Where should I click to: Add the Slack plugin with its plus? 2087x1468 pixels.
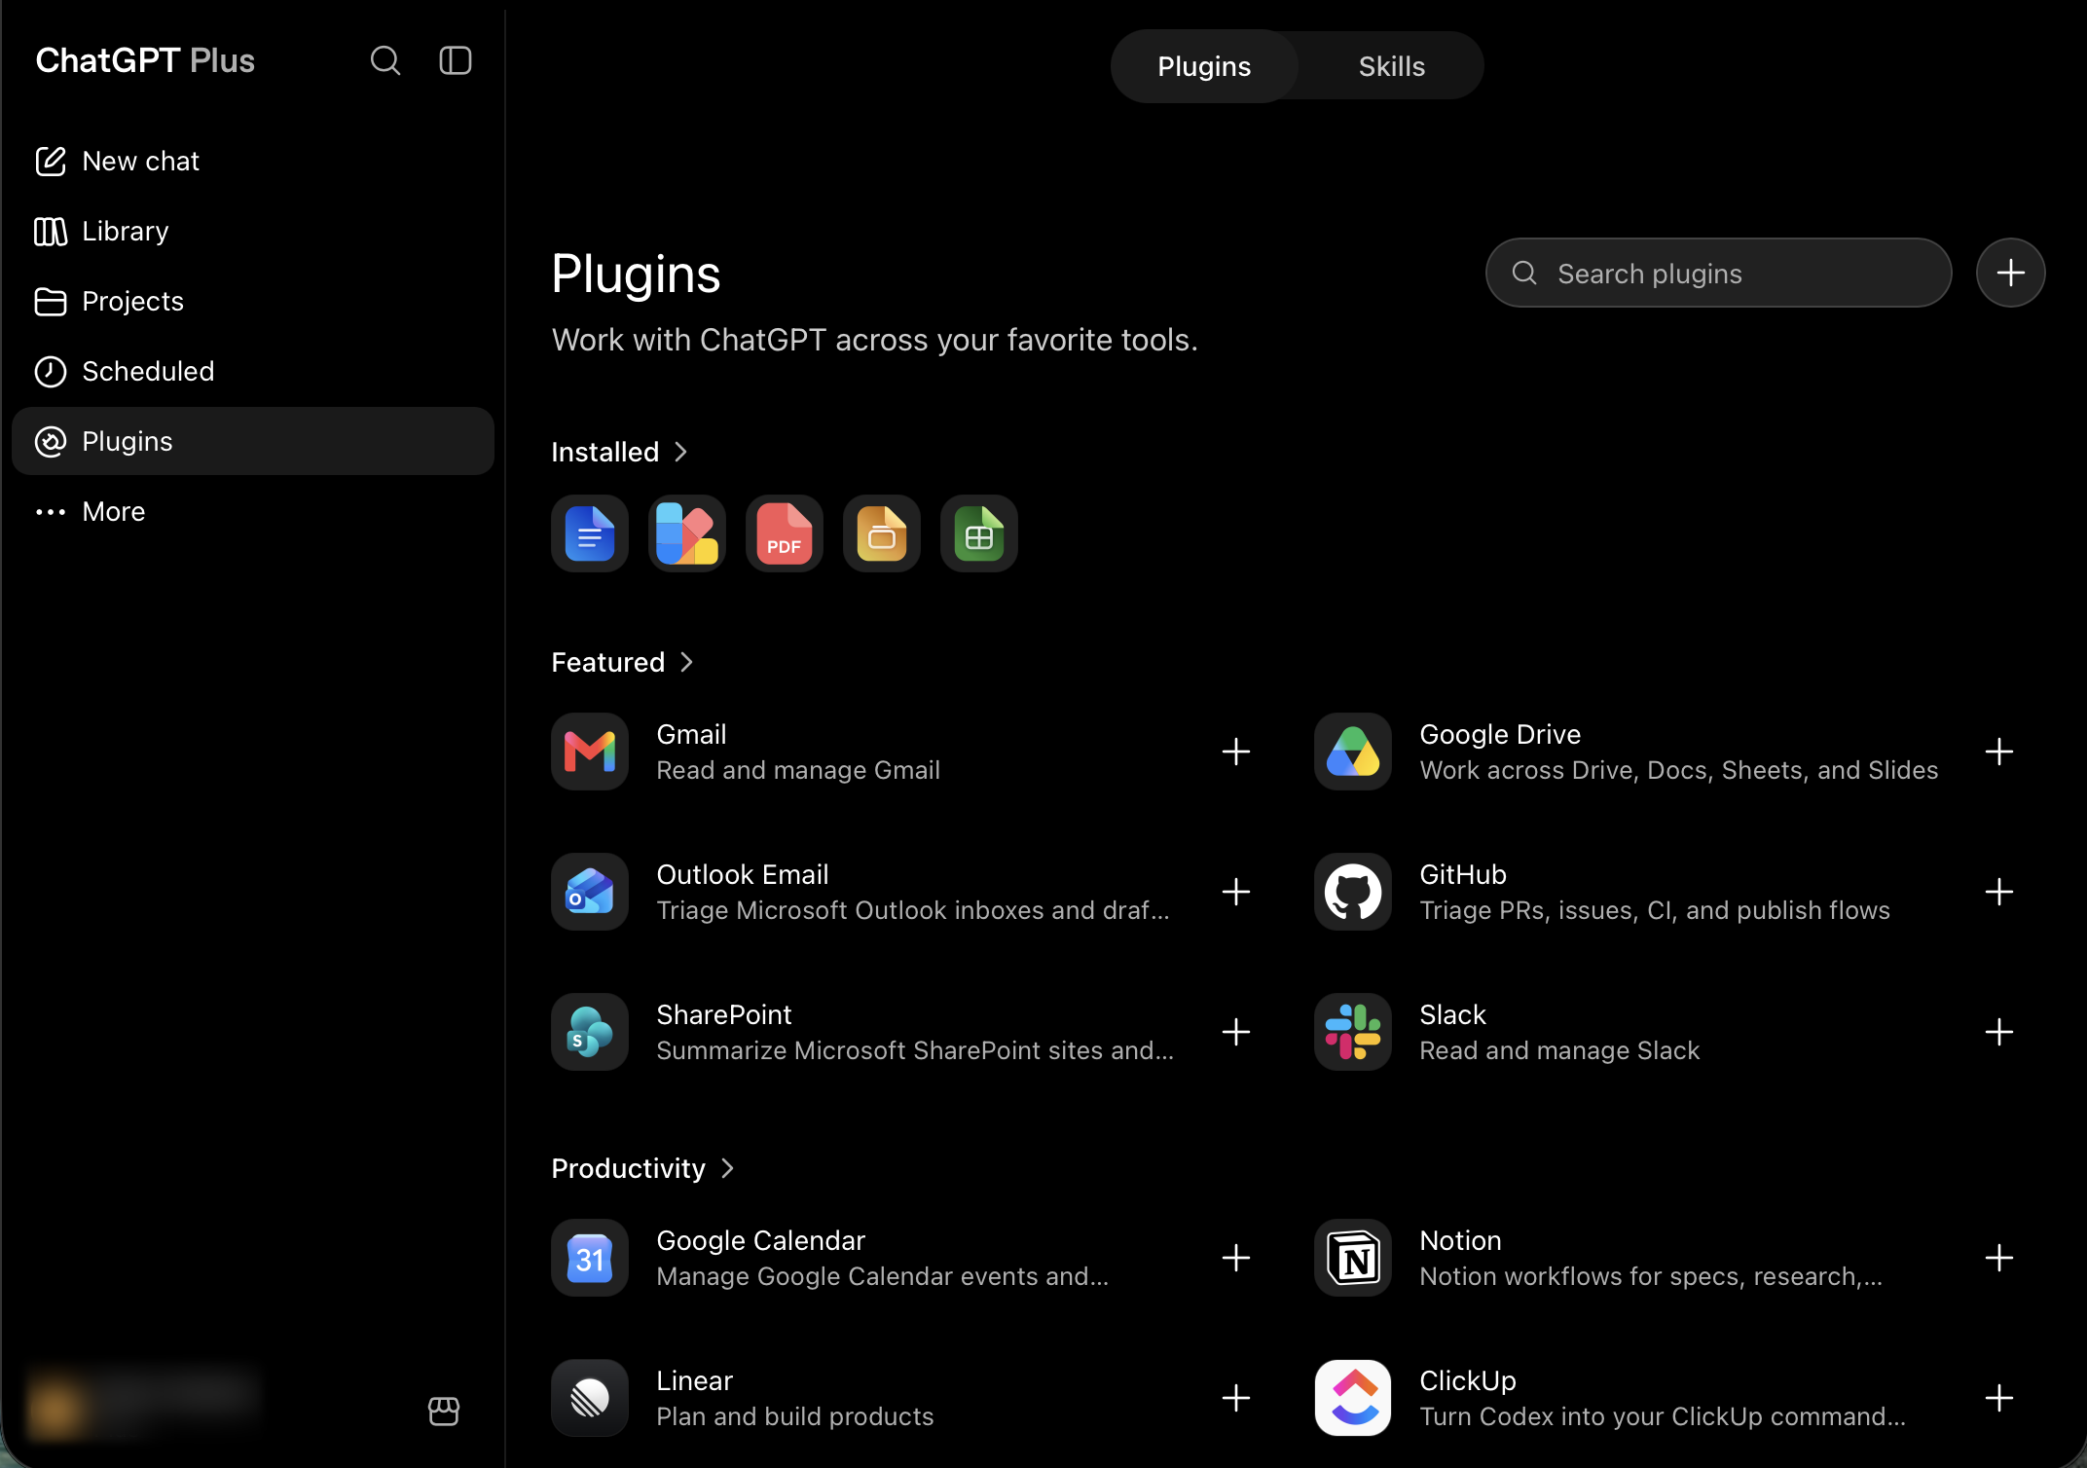(x=1999, y=1032)
